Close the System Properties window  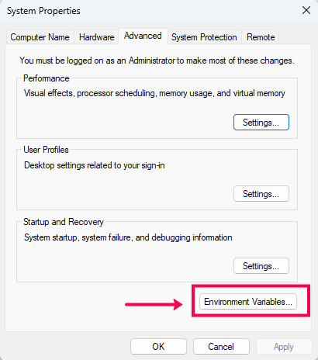click(306, 11)
